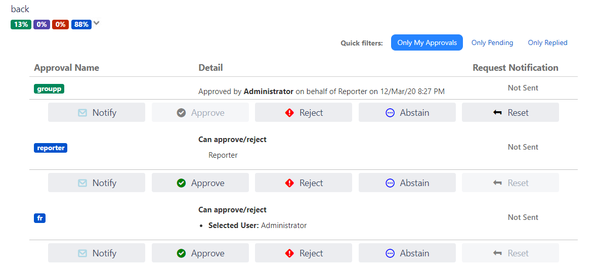The width and height of the screenshot is (598, 271).
Task: Abstain on the reporter approval
Action: 407,183
